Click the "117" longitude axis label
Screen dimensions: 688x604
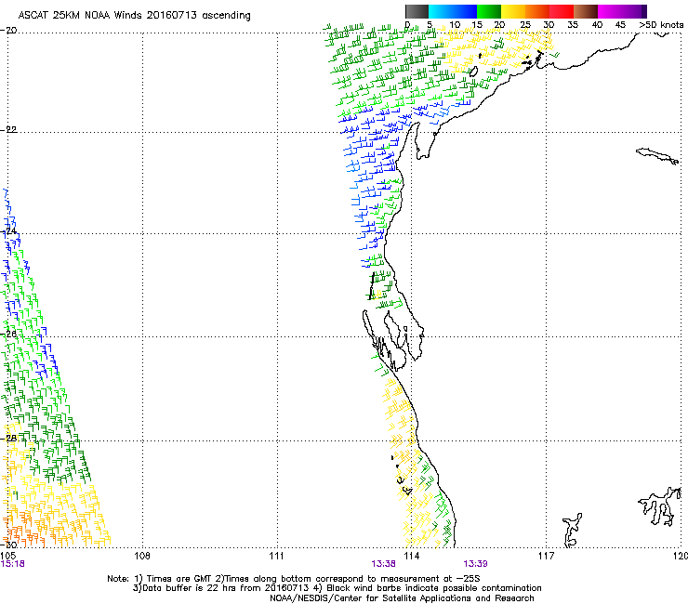click(547, 556)
